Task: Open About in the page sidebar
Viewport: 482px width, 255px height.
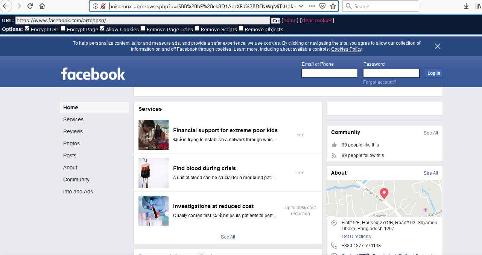Action: (70, 167)
